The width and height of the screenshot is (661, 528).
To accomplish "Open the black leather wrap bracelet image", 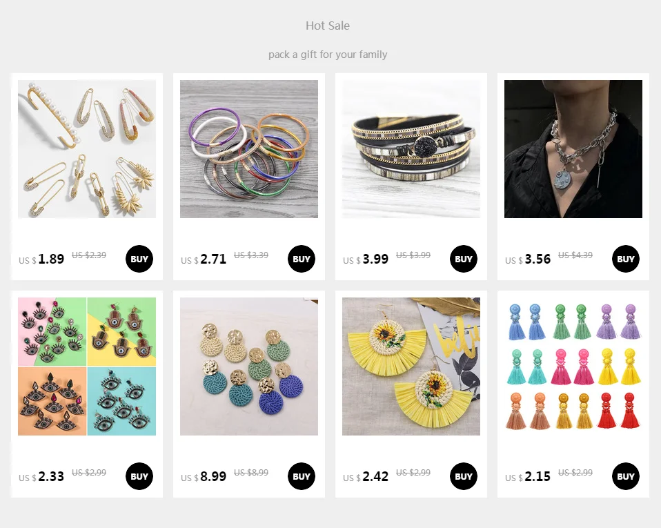I will 411,149.
